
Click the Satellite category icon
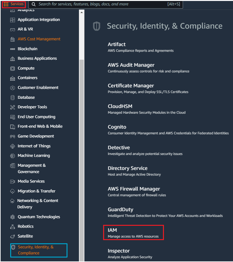pos(12,237)
